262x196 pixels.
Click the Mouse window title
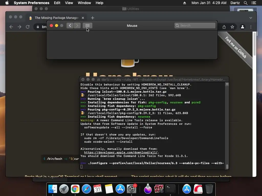click(x=132, y=26)
